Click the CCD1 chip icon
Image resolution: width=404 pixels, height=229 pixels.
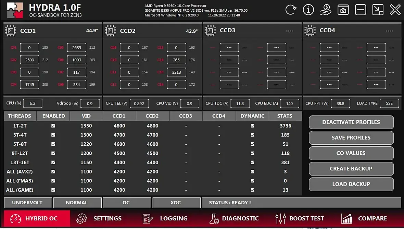tap(11, 31)
